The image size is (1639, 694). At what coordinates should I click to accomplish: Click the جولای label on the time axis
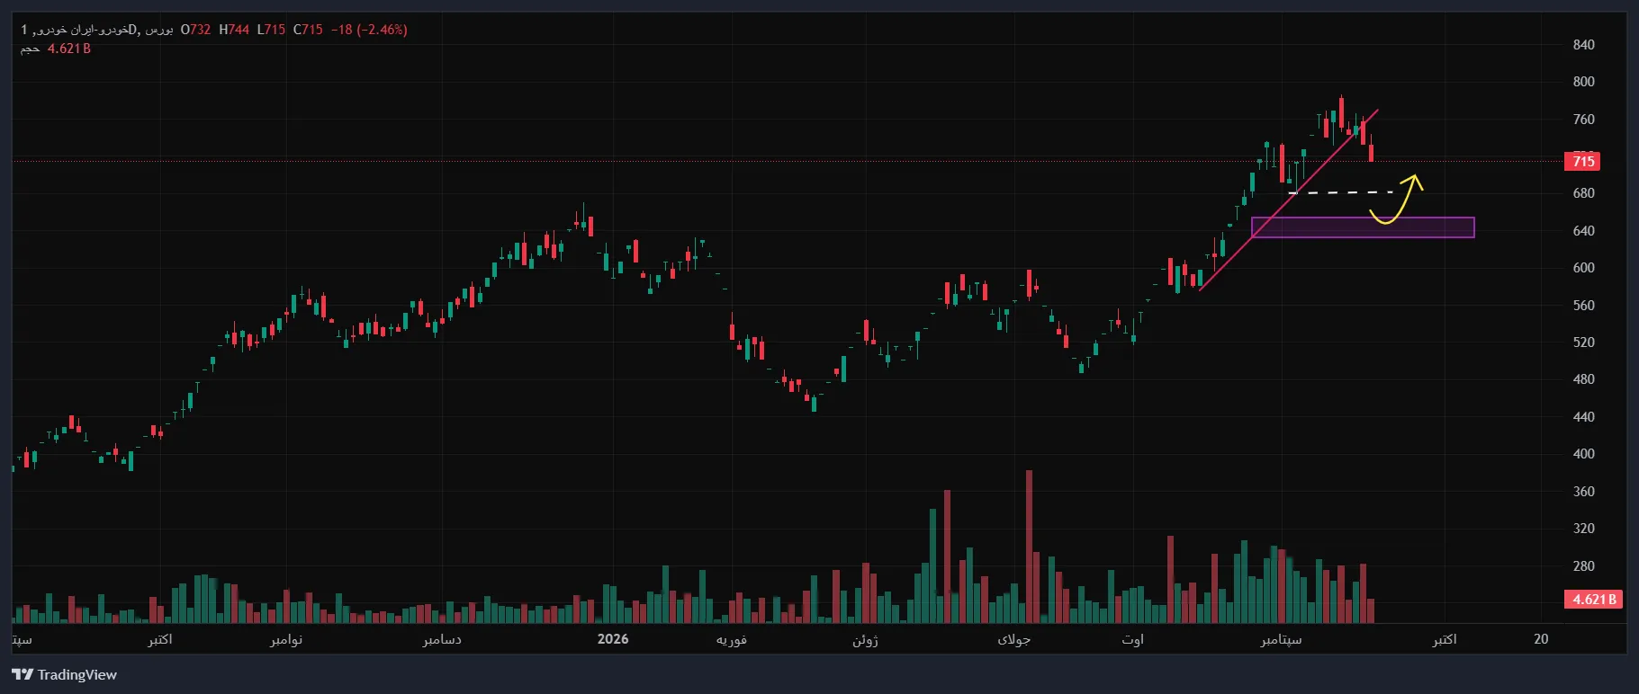pyautogui.click(x=1013, y=639)
